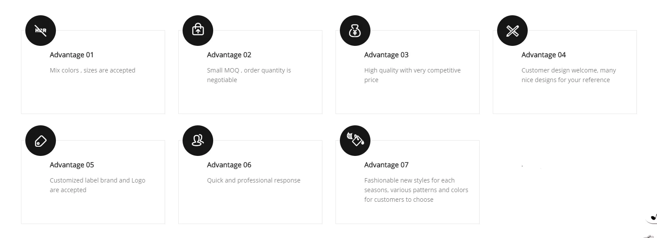The width and height of the screenshot is (657, 238).
Task: Click the 'Mix colors, sizes are accepted' text
Action: click(x=93, y=70)
